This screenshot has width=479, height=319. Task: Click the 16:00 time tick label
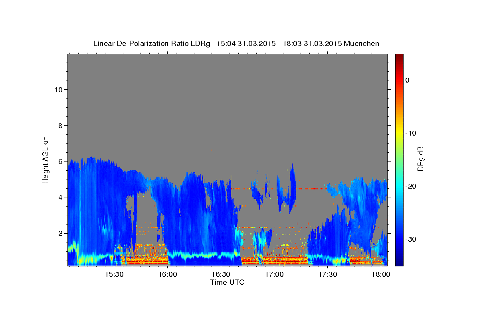pyautogui.click(x=168, y=275)
